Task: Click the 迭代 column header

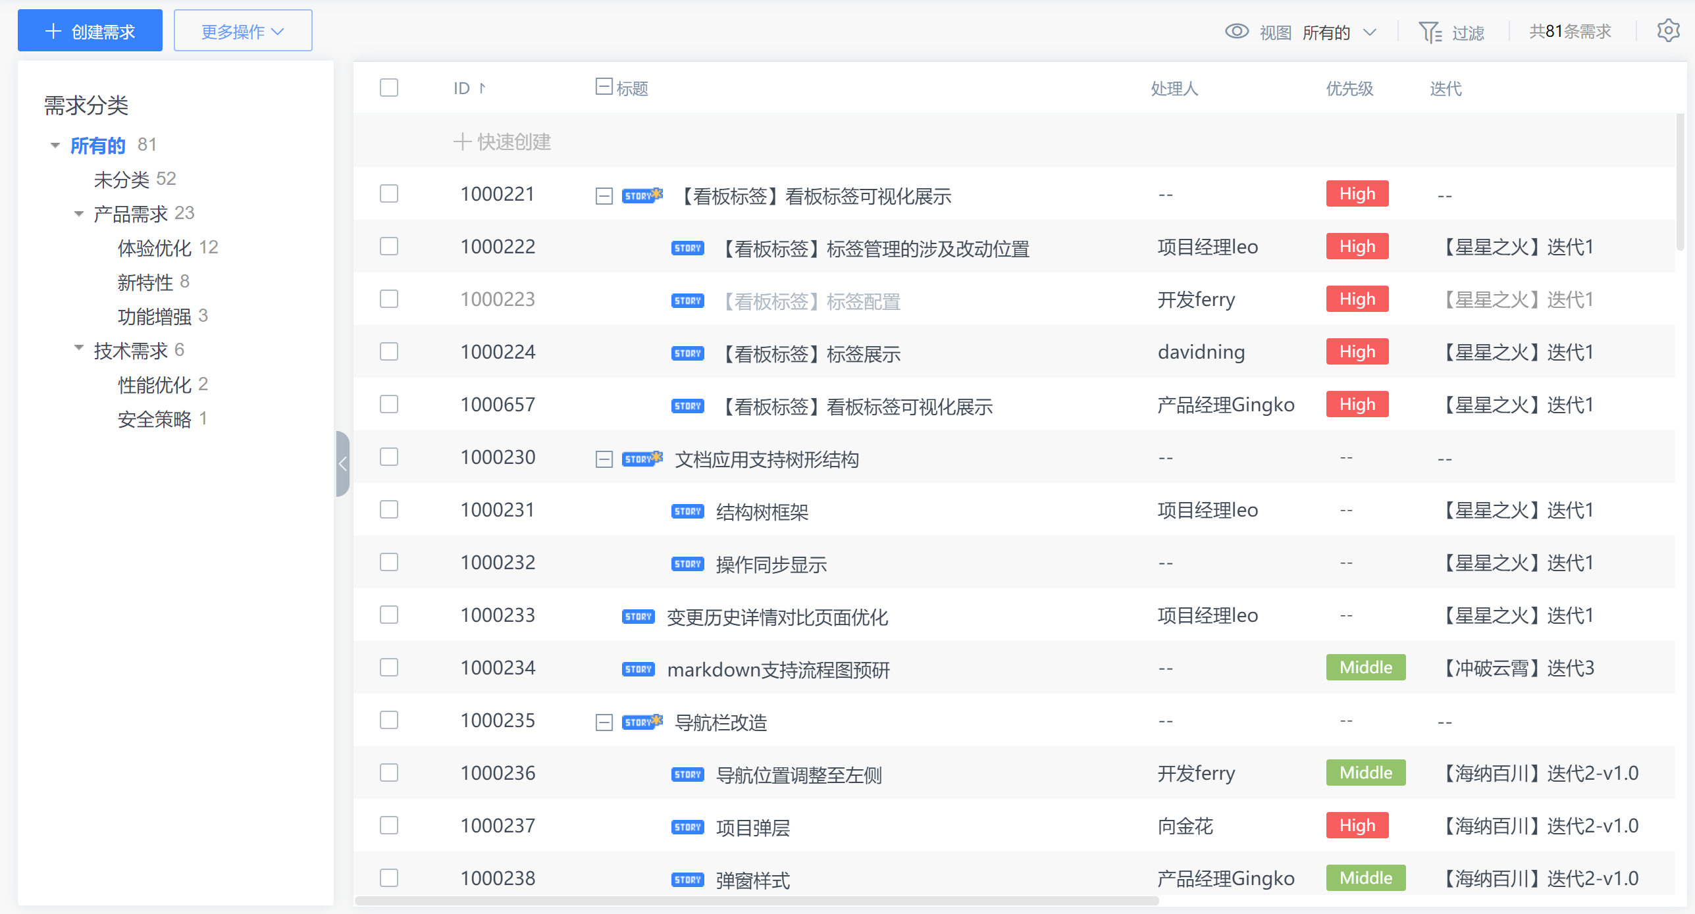Action: 1446,88
